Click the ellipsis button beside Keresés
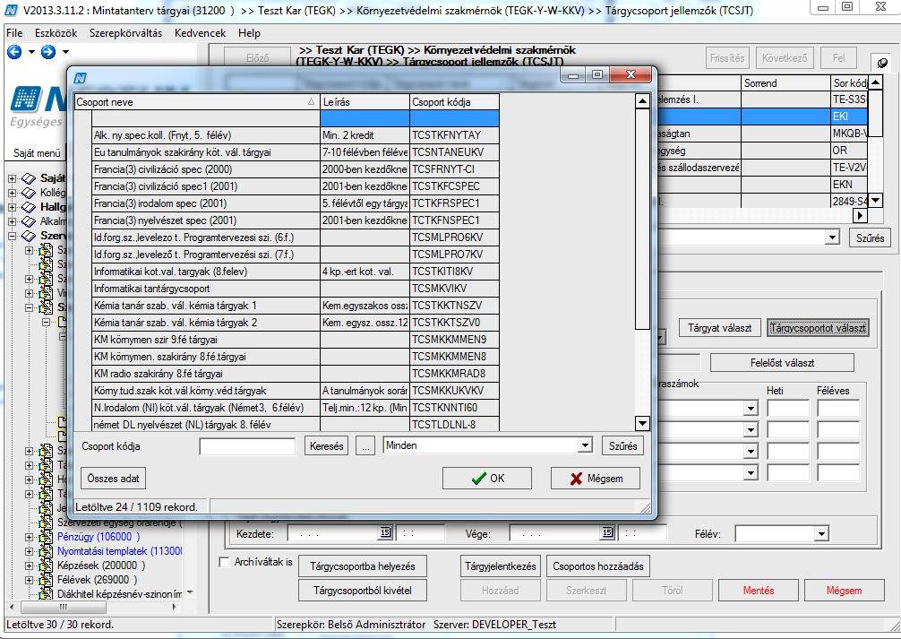 pyautogui.click(x=365, y=445)
